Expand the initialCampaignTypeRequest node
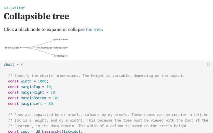This screenshot has height=133, width=213. [67, 48]
